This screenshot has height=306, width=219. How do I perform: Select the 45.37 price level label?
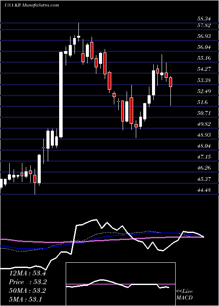(204, 179)
